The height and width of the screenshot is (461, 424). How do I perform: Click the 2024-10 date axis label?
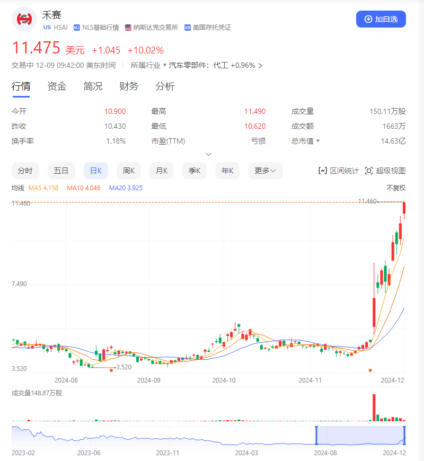click(224, 380)
